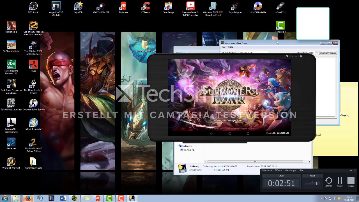Select Summoners War desktop icon
Image resolution: width=359 pixels, height=202 pixels.
click(x=33, y=163)
